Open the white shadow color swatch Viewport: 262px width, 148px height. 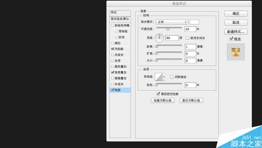pyautogui.click(x=194, y=22)
